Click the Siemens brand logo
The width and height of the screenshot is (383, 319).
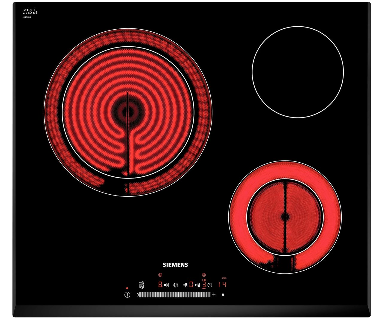[x=175, y=265]
